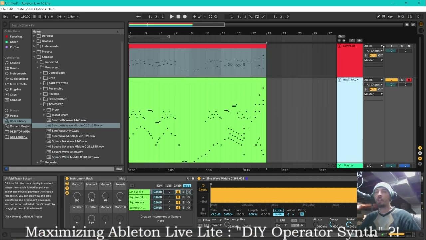Enable Key Map mode

coord(390,16)
